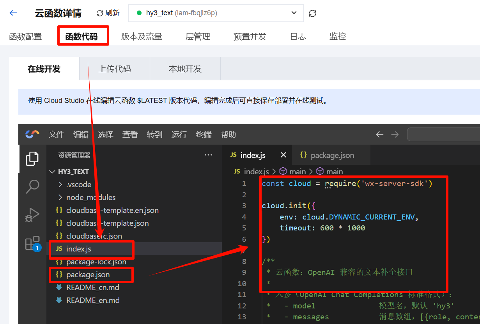Select the 函数代码 tab
This screenshot has height=324, width=480.
coord(81,37)
